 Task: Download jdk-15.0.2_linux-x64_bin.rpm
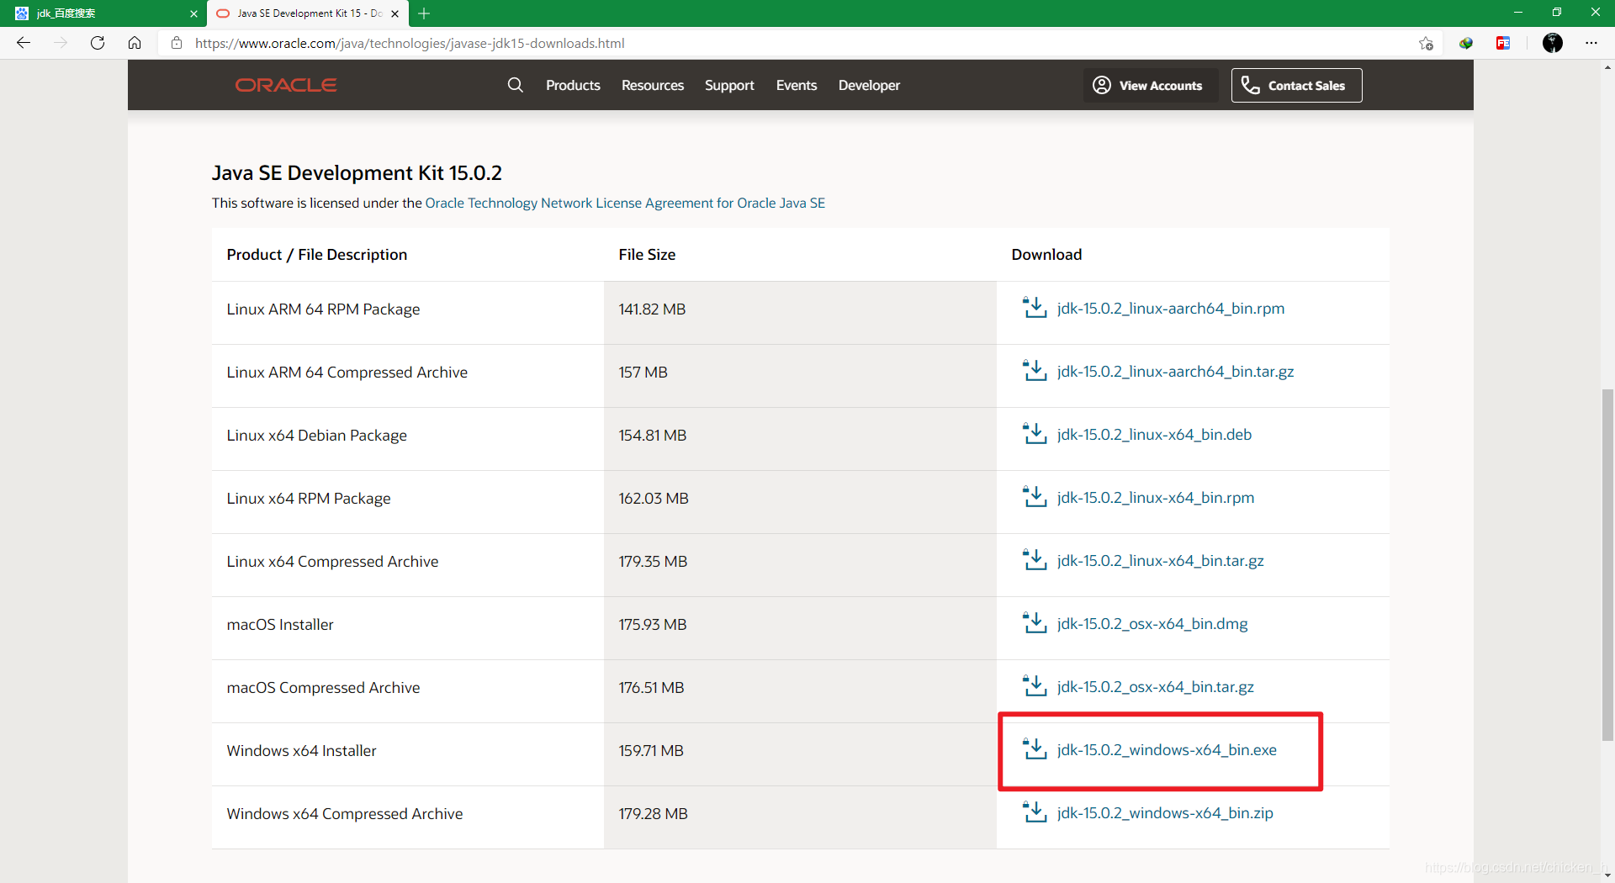click(x=1156, y=498)
